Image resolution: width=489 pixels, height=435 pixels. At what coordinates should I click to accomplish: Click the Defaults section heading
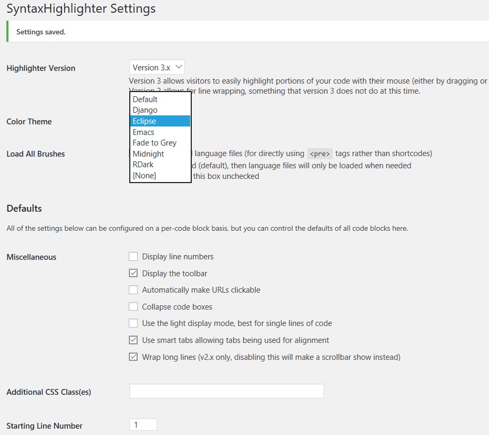pos(24,209)
